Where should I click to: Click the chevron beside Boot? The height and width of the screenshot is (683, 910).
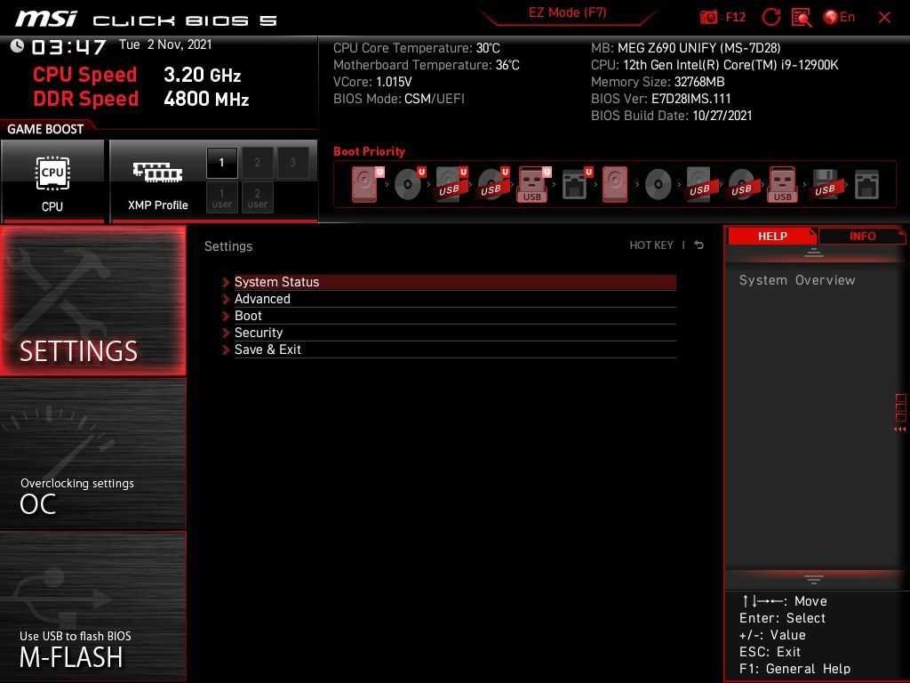[x=226, y=316]
